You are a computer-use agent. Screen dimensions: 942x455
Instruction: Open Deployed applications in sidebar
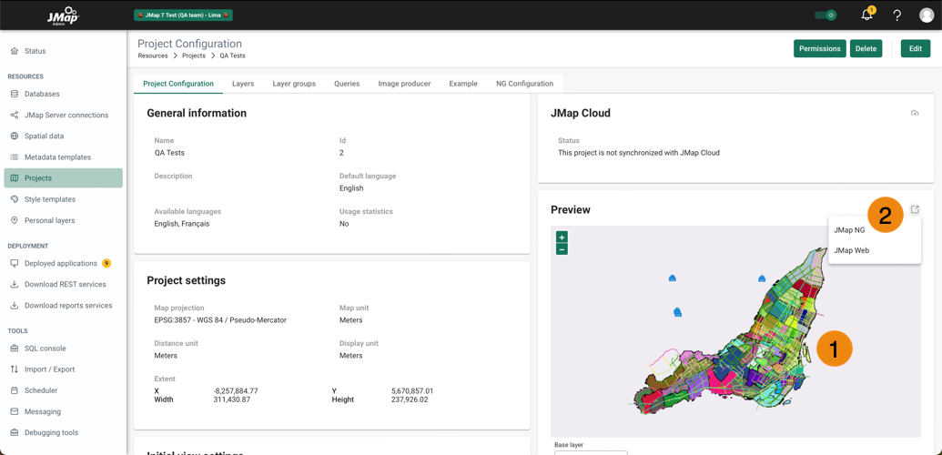pyautogui.click(x=60, y=263)
